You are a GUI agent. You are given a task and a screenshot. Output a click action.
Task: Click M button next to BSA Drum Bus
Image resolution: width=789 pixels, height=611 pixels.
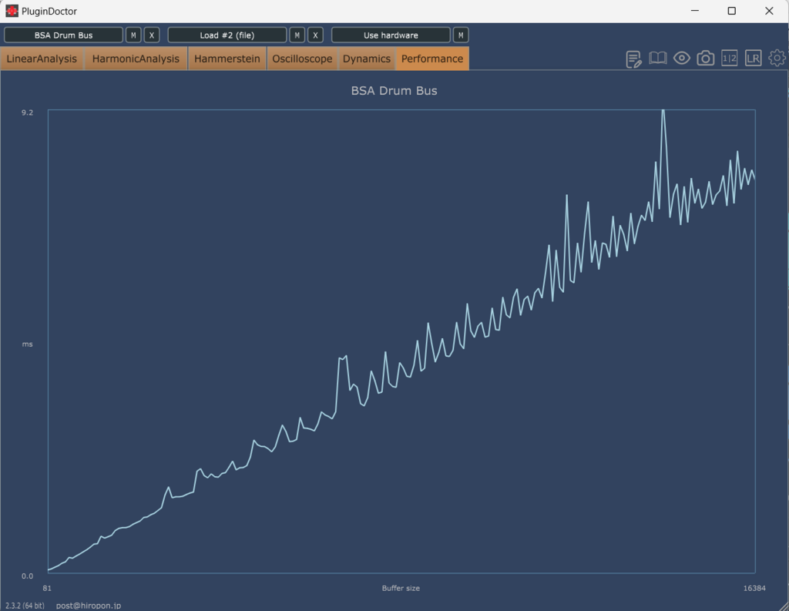133,35
